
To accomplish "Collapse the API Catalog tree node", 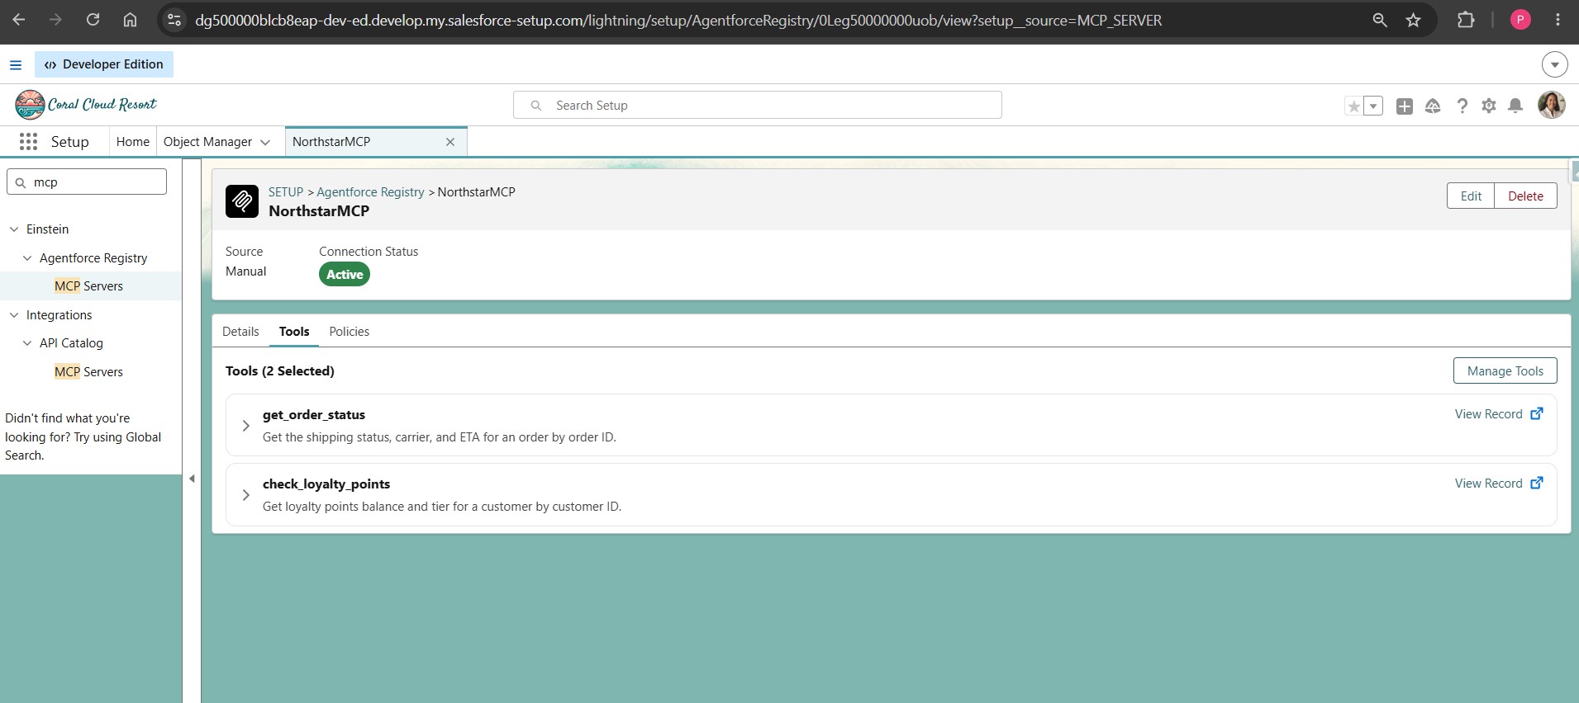I will click(x=27, y=343).
